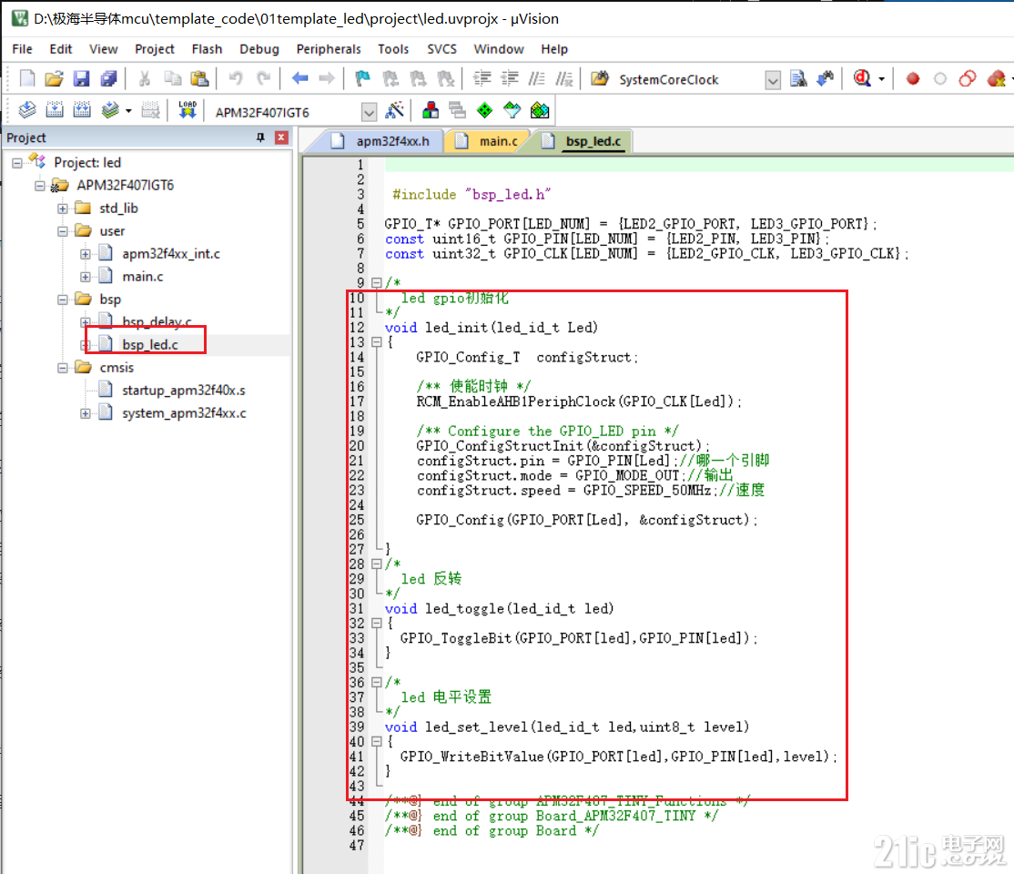
Task: Open Options for Target wand icon
Action: tap(394, 111)
